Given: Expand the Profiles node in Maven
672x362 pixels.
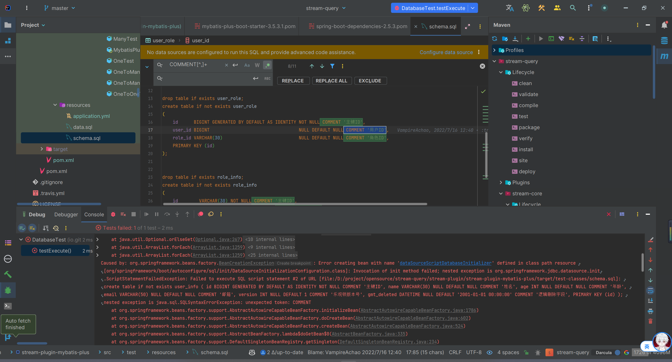Looking at the screenshot, I should (495, 50).
